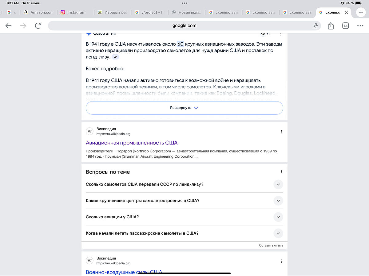
Task: Switch to the Instagram tab
Action: click(x=76, y=12)
